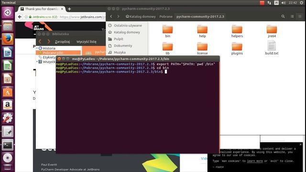Open LibreOffice Writer from the launcher
Image resolution: width=306 pixels, height=172 pixels.
pos(8,52)
